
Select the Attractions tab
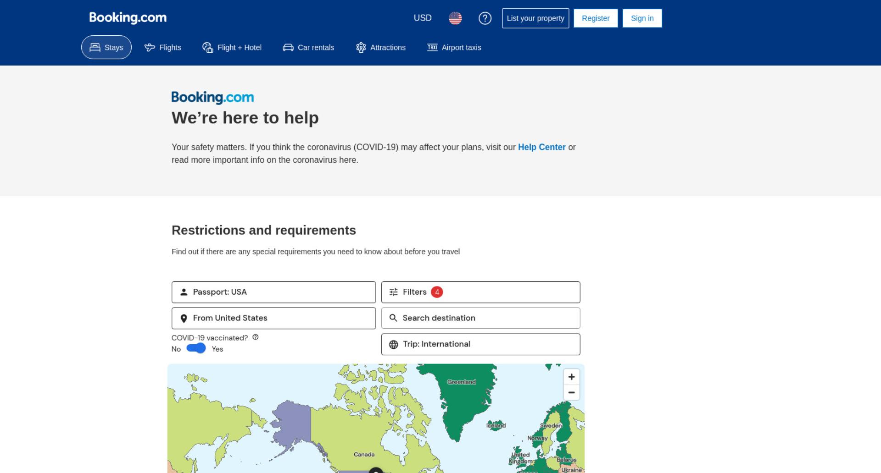pos(381,47)
